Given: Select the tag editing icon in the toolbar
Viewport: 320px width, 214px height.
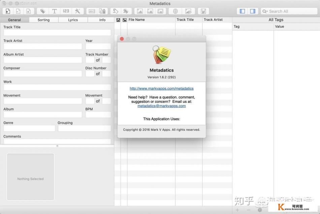Looking at the screenshot, I should (x=42, y=11).
